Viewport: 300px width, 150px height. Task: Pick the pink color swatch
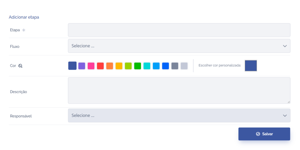91,66
